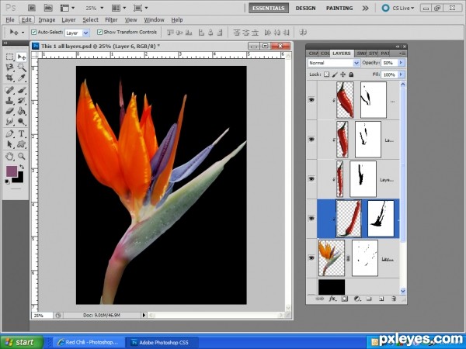466x349 pixels.
Task: Toggle lock all padlock
Action: pyautogui.click(x=351, y=74)
